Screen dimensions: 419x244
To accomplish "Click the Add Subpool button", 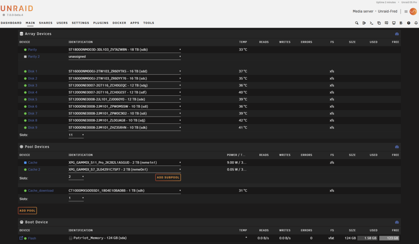I will coord(168,178).
